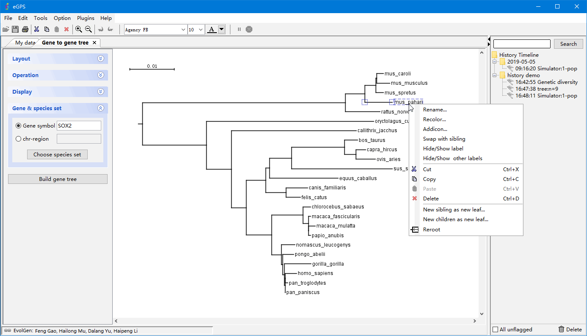Viewport: 587px width, 336px height.
Task: Collapse the 2019-05-05 history folder
Action: (495, 62)
